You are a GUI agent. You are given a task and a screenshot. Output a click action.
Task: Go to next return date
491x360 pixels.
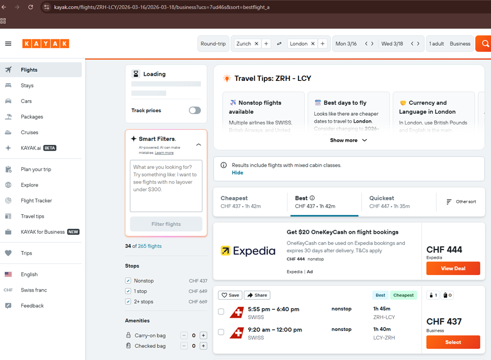(x=418, y=43)
